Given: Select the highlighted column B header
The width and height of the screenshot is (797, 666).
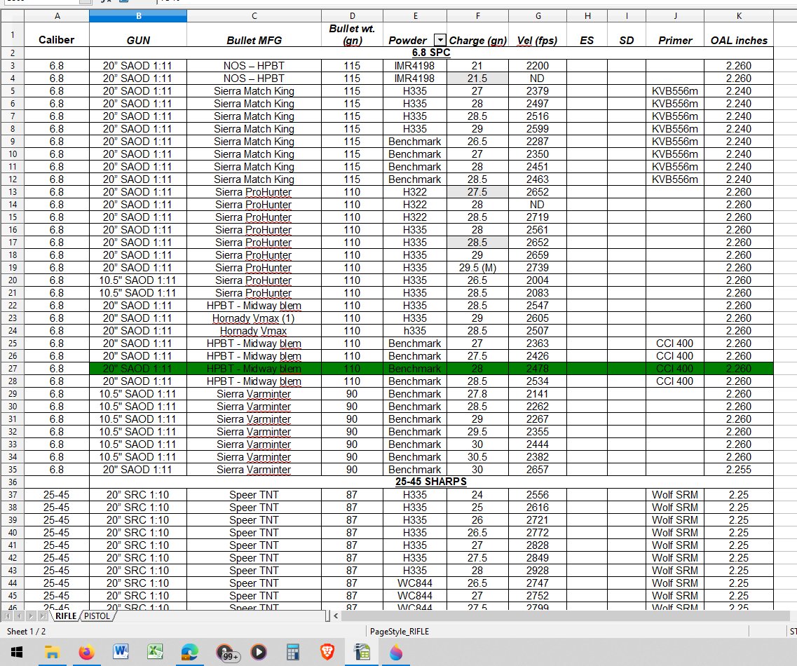Looking at the screenshot, I should (138, 15).
